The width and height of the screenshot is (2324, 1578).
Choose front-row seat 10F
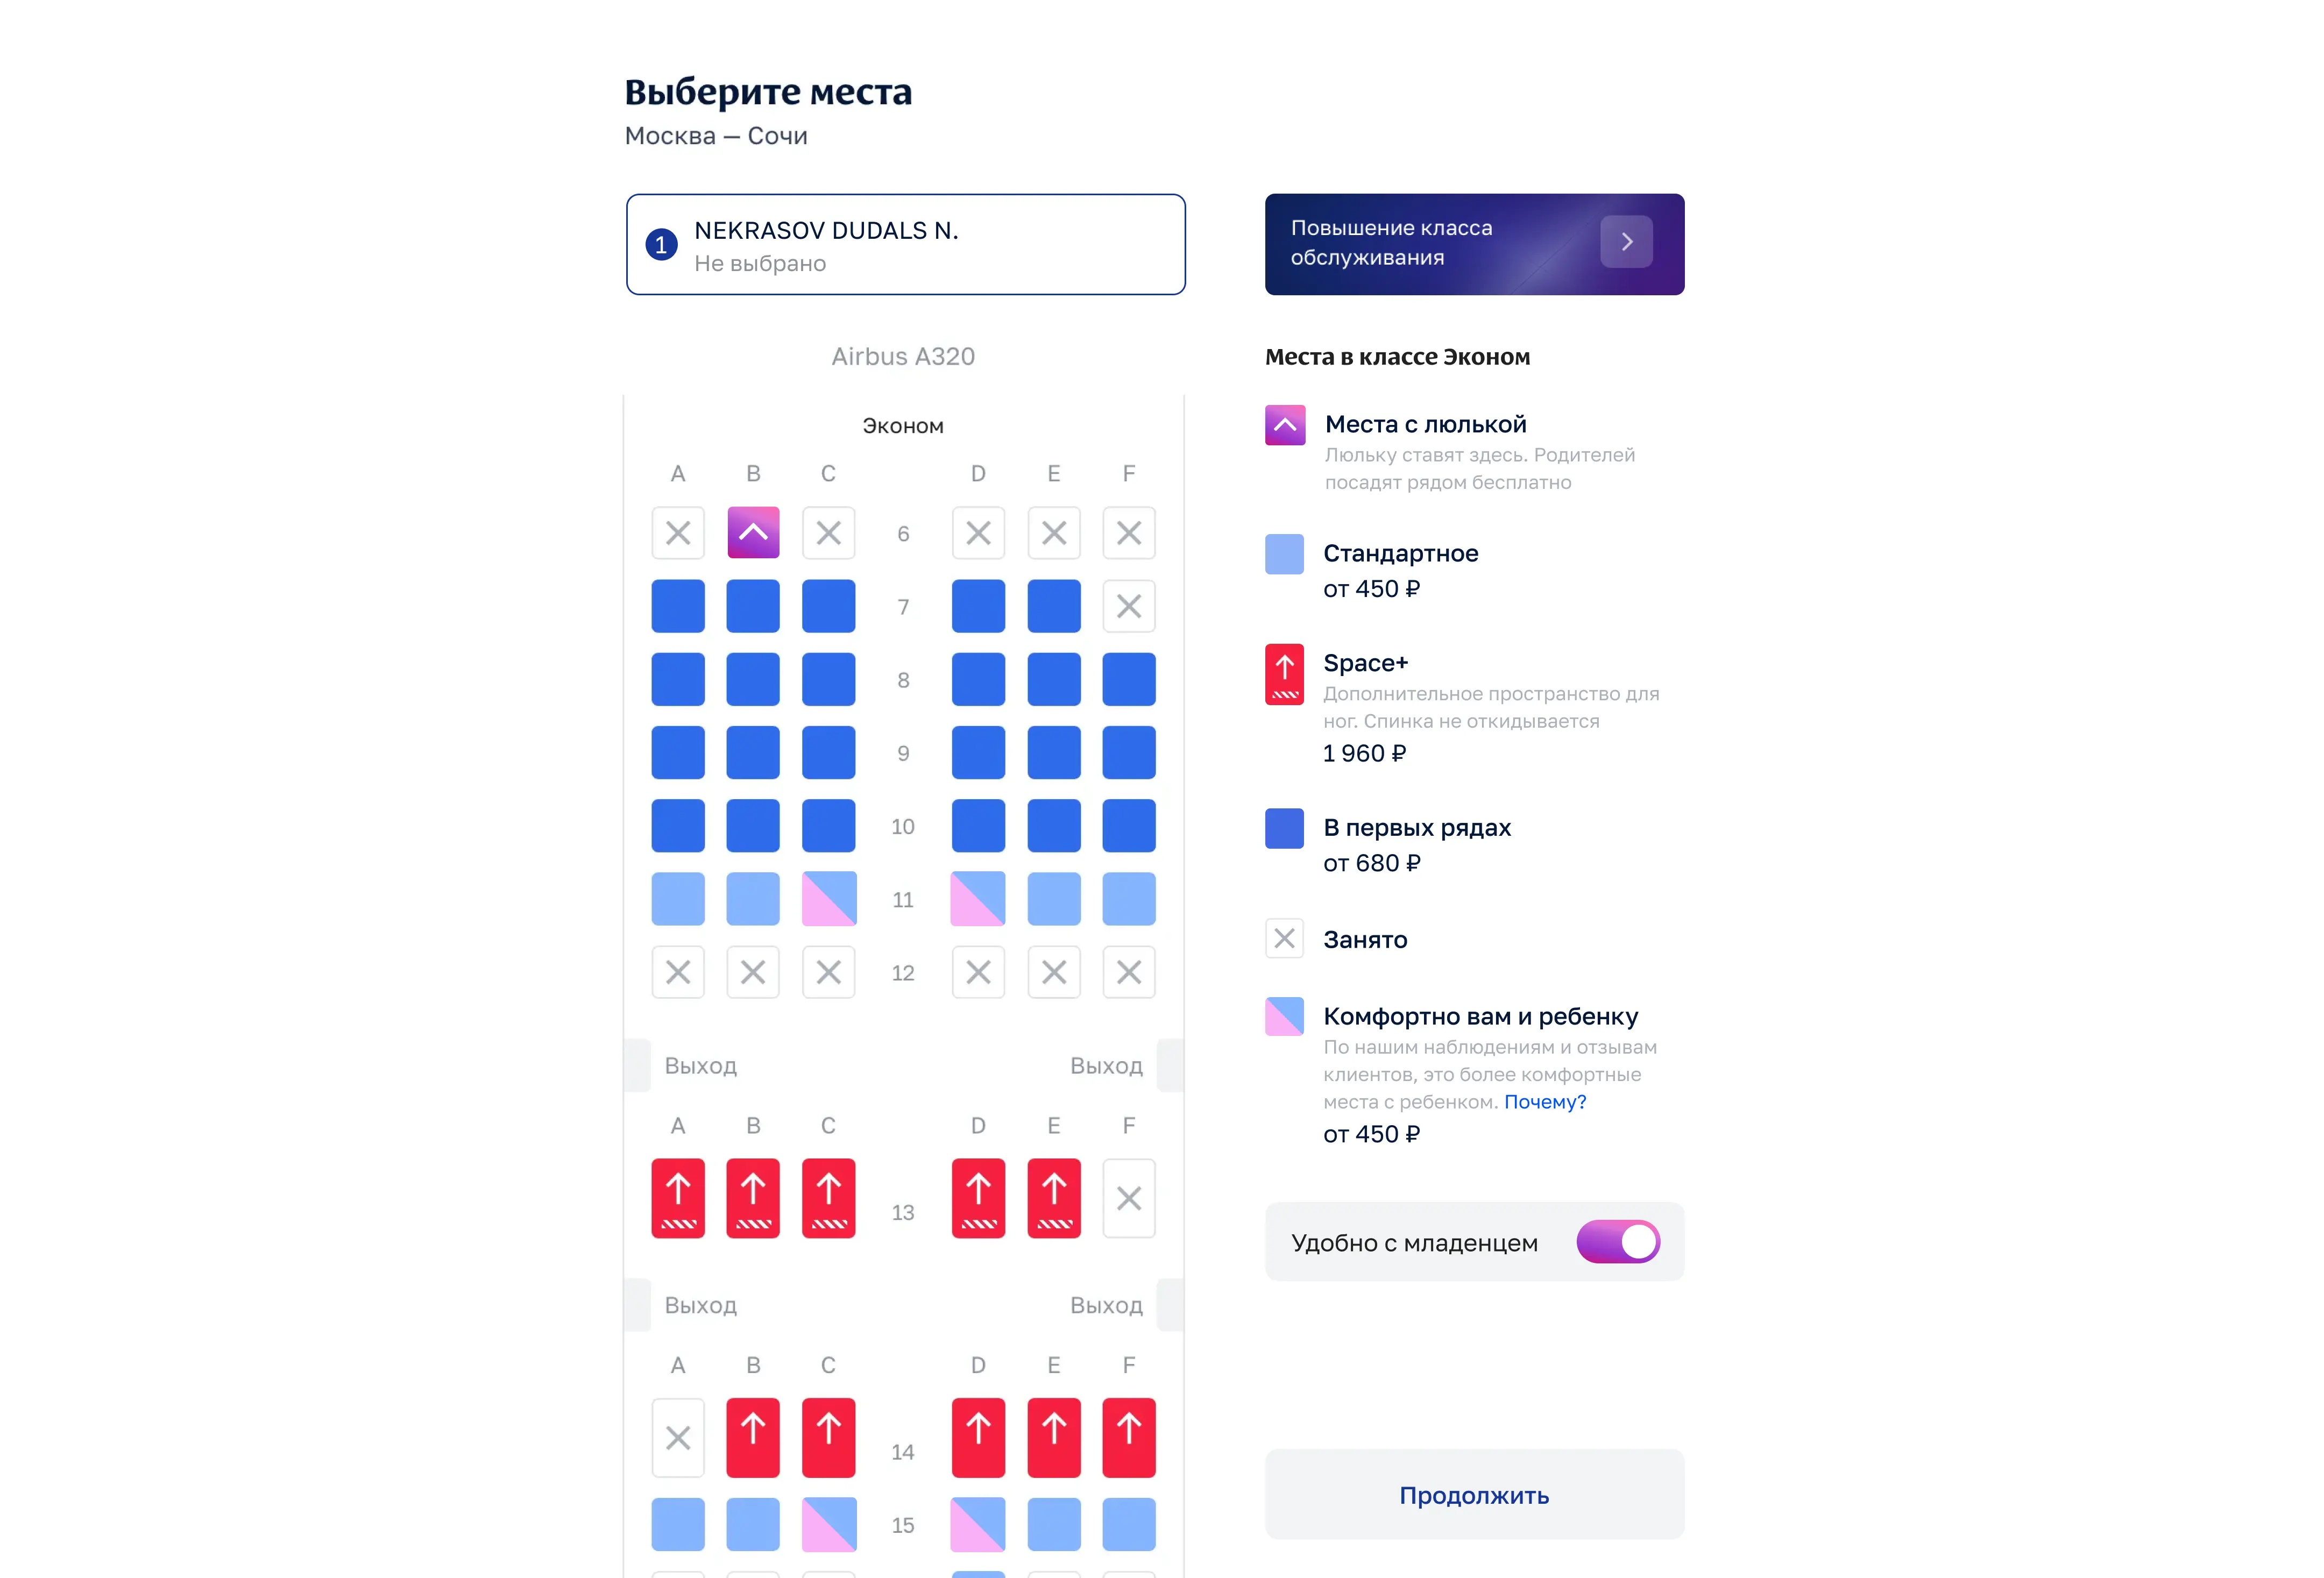point(1129,825)
